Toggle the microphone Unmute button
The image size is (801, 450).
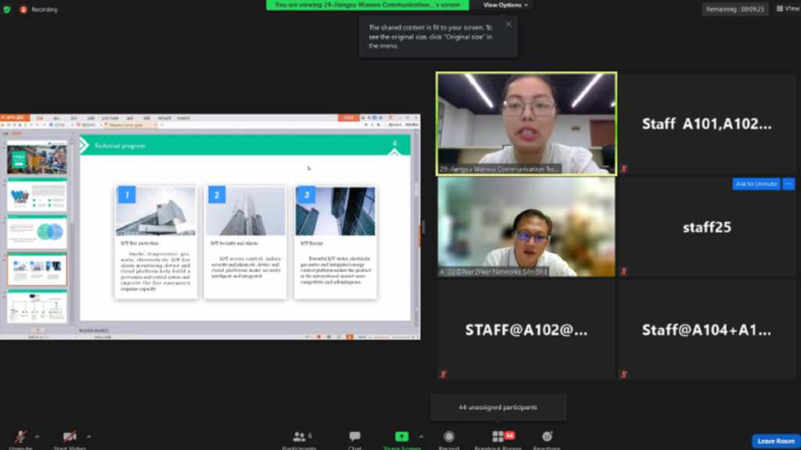coord(20,437)
